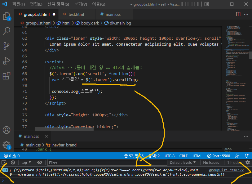Image resolution: width=252 pixels, height=184 pixels.
Task: Open more actions for the main.css editor group
Action: click(246, 136)
